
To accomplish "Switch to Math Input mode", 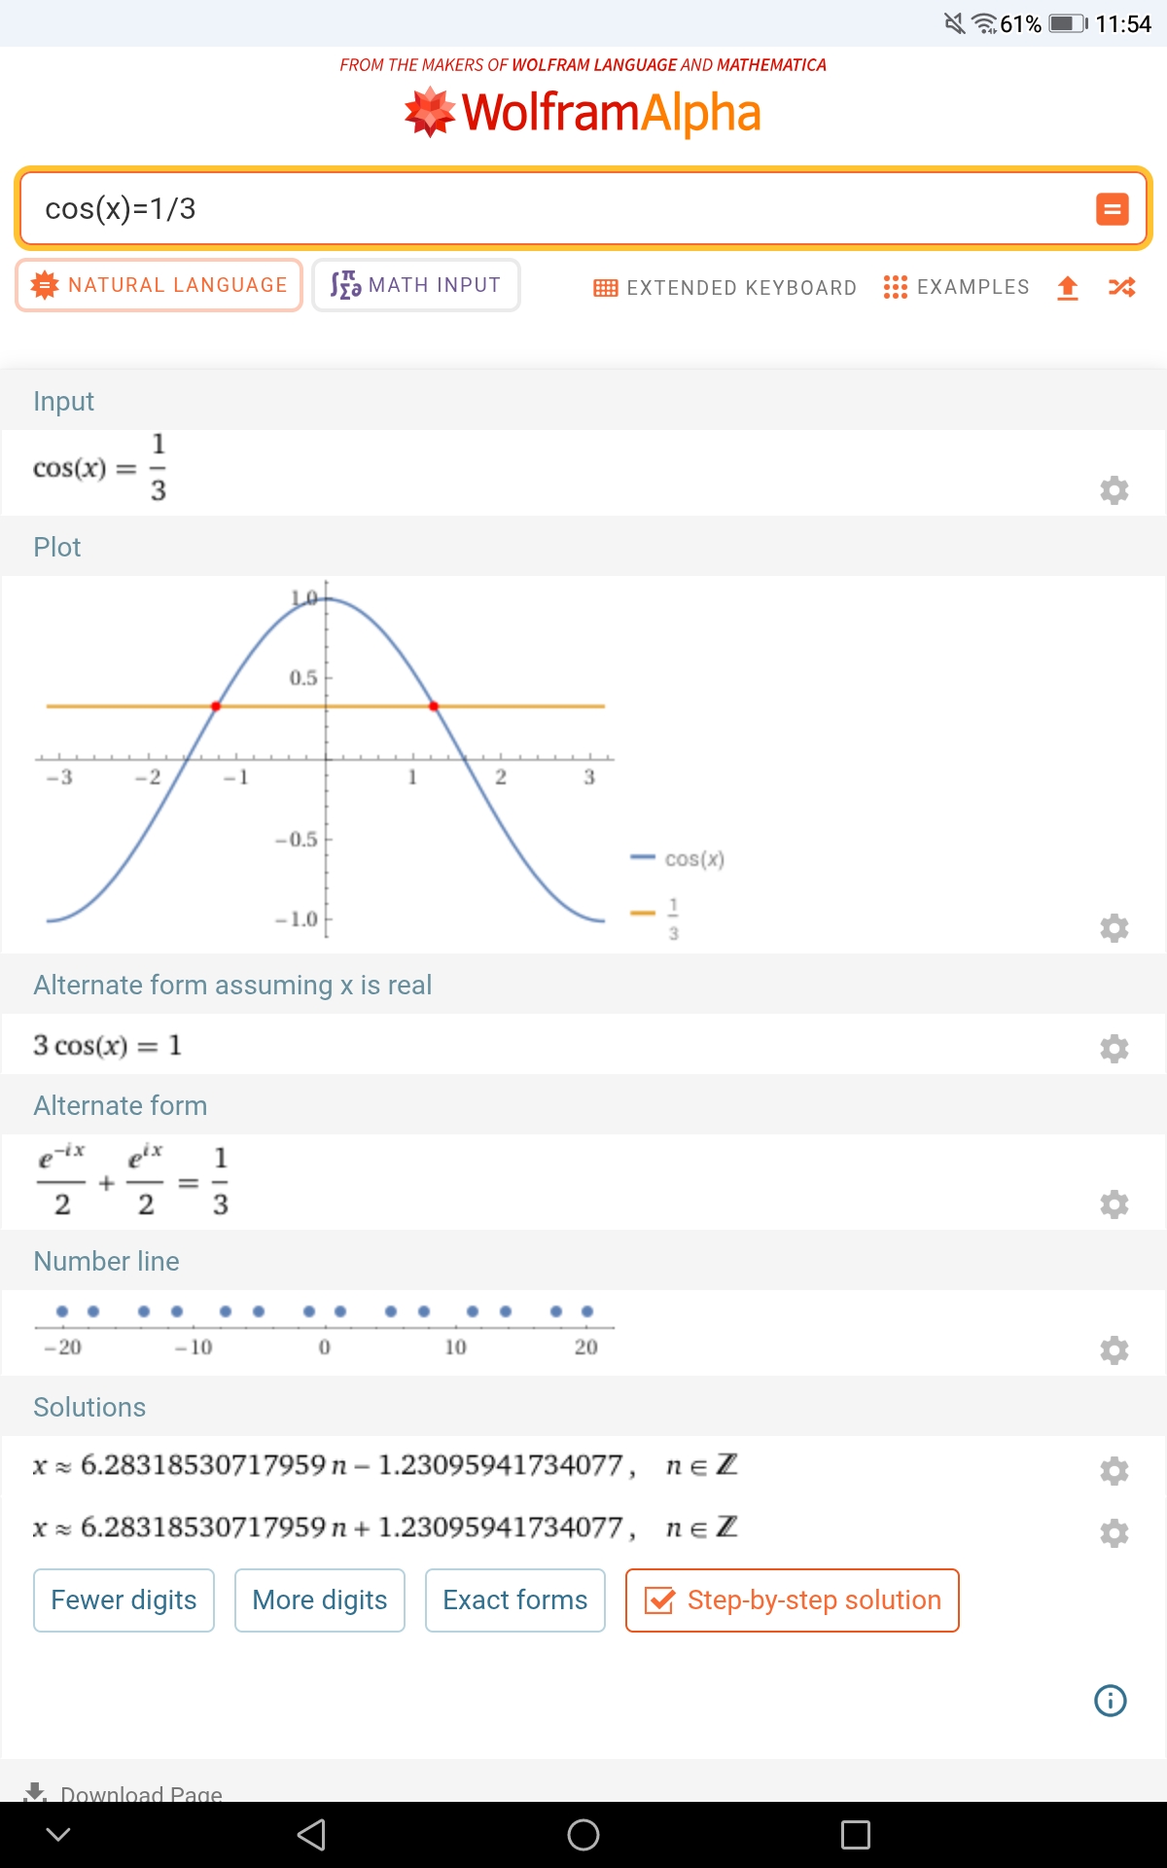I will 416,285.
